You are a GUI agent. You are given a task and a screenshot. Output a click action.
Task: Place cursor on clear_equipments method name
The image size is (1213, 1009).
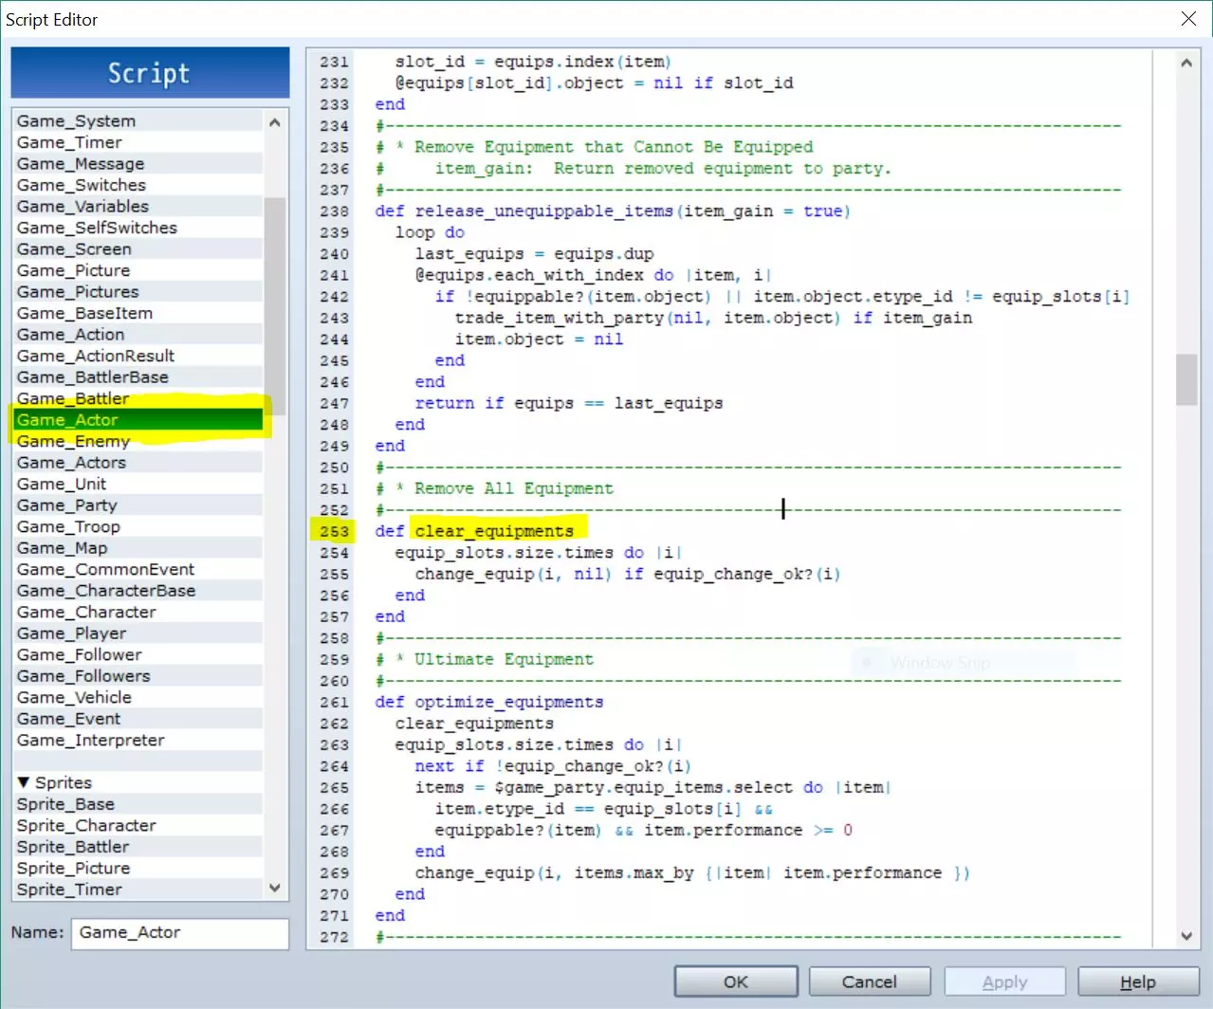(494, 531)
